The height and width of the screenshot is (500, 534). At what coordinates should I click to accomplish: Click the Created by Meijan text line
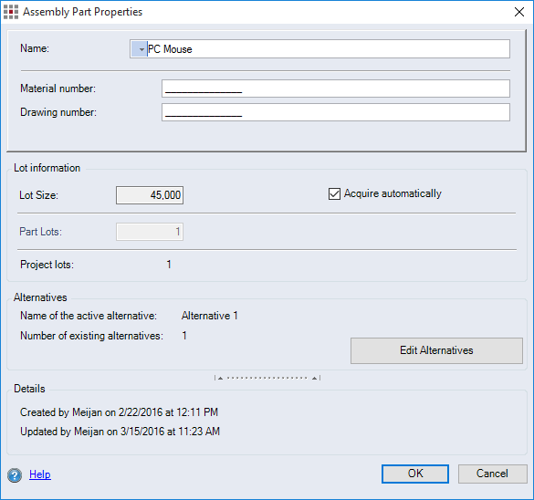tap(119, 412)
